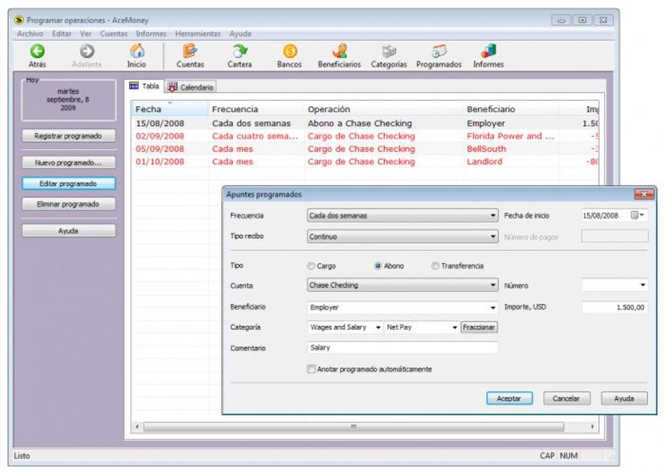Screen dimensions: 665x475
Task: Click Registrar programado button
Action: [x=68, y=136]
